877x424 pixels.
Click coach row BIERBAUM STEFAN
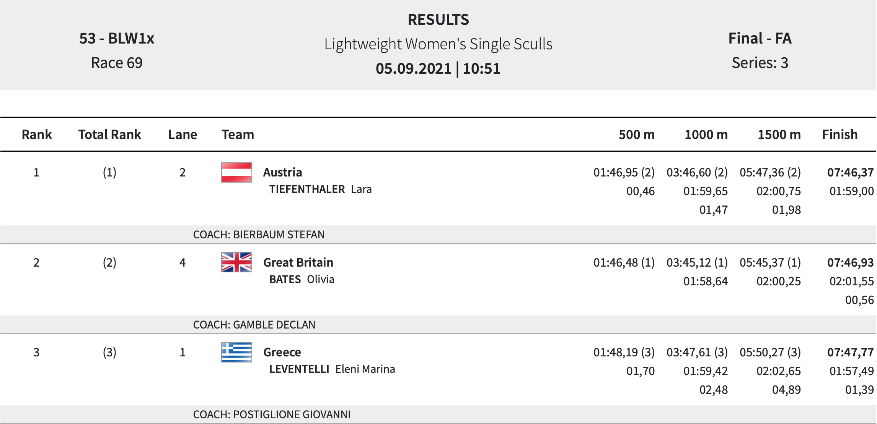click(438, 234)
